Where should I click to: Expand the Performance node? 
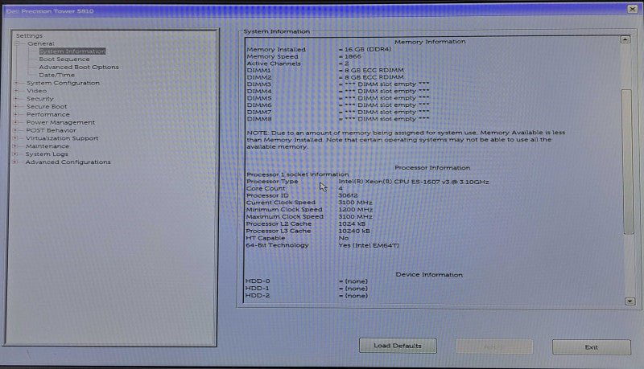pos(16,114)
